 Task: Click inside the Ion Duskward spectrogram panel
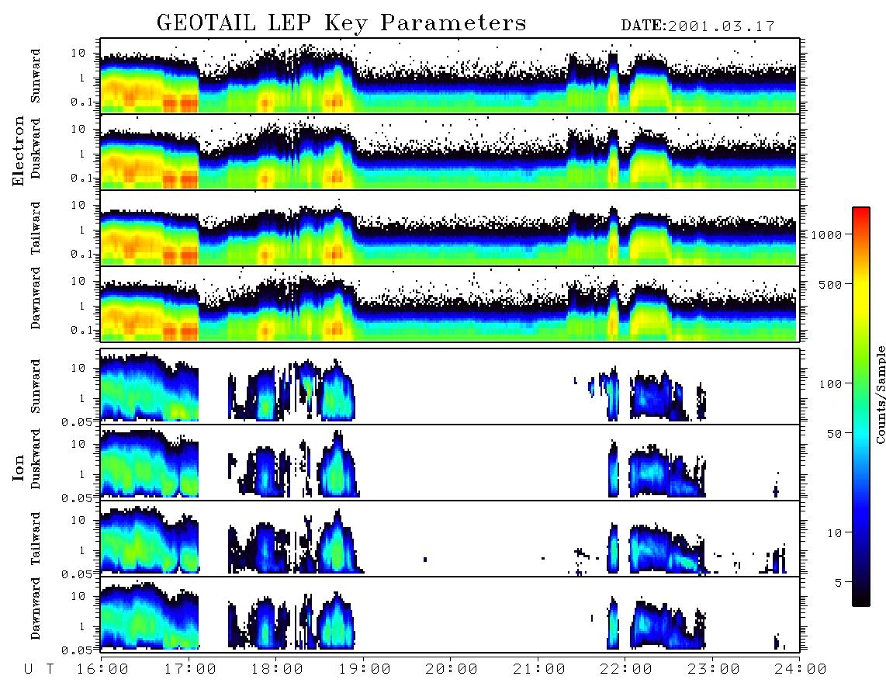[450, 462]
